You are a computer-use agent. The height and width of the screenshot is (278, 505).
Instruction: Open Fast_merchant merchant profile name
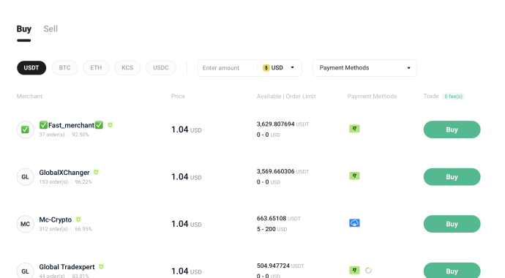point(71,125)
